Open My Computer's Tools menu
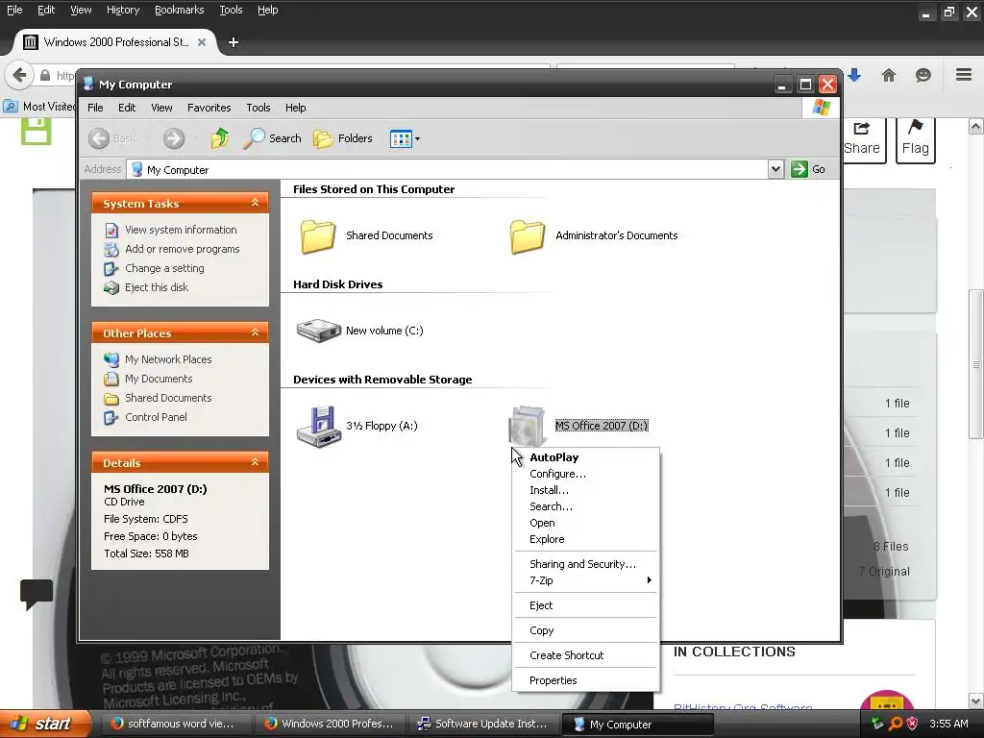The image size is (984, 738). coord(258,108)
